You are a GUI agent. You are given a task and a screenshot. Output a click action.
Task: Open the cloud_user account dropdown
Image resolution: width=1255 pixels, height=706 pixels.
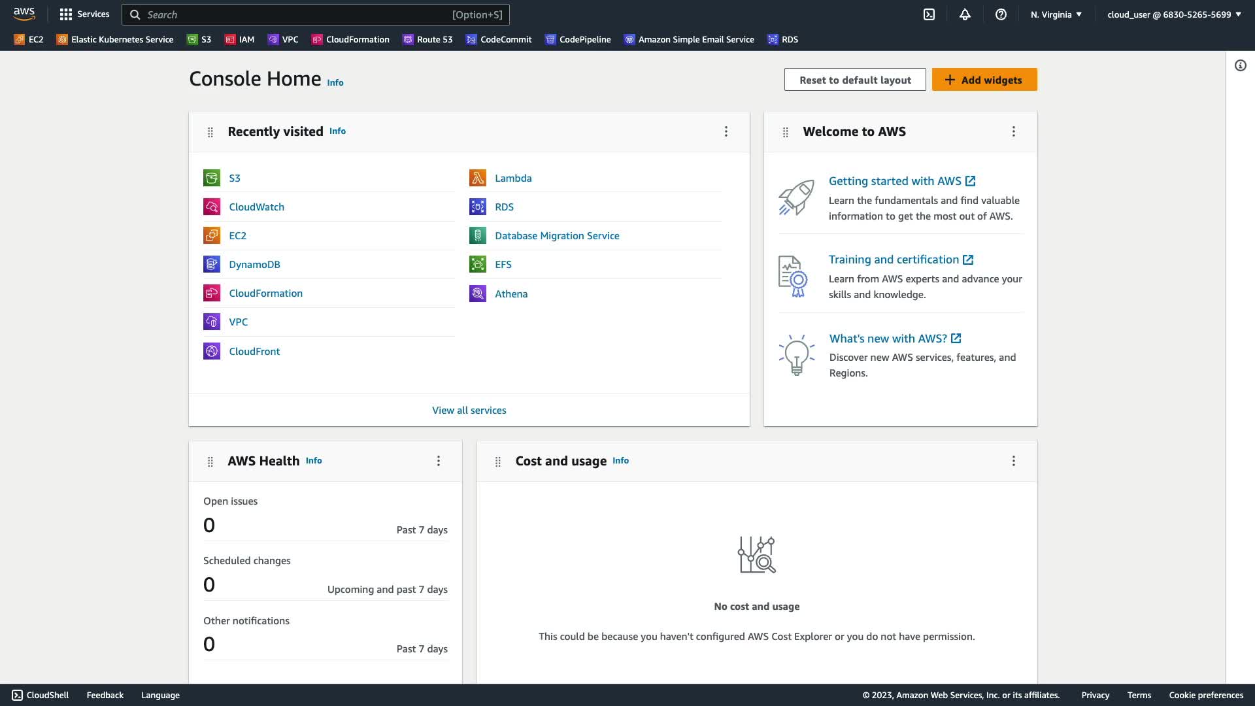(1174, 14)
